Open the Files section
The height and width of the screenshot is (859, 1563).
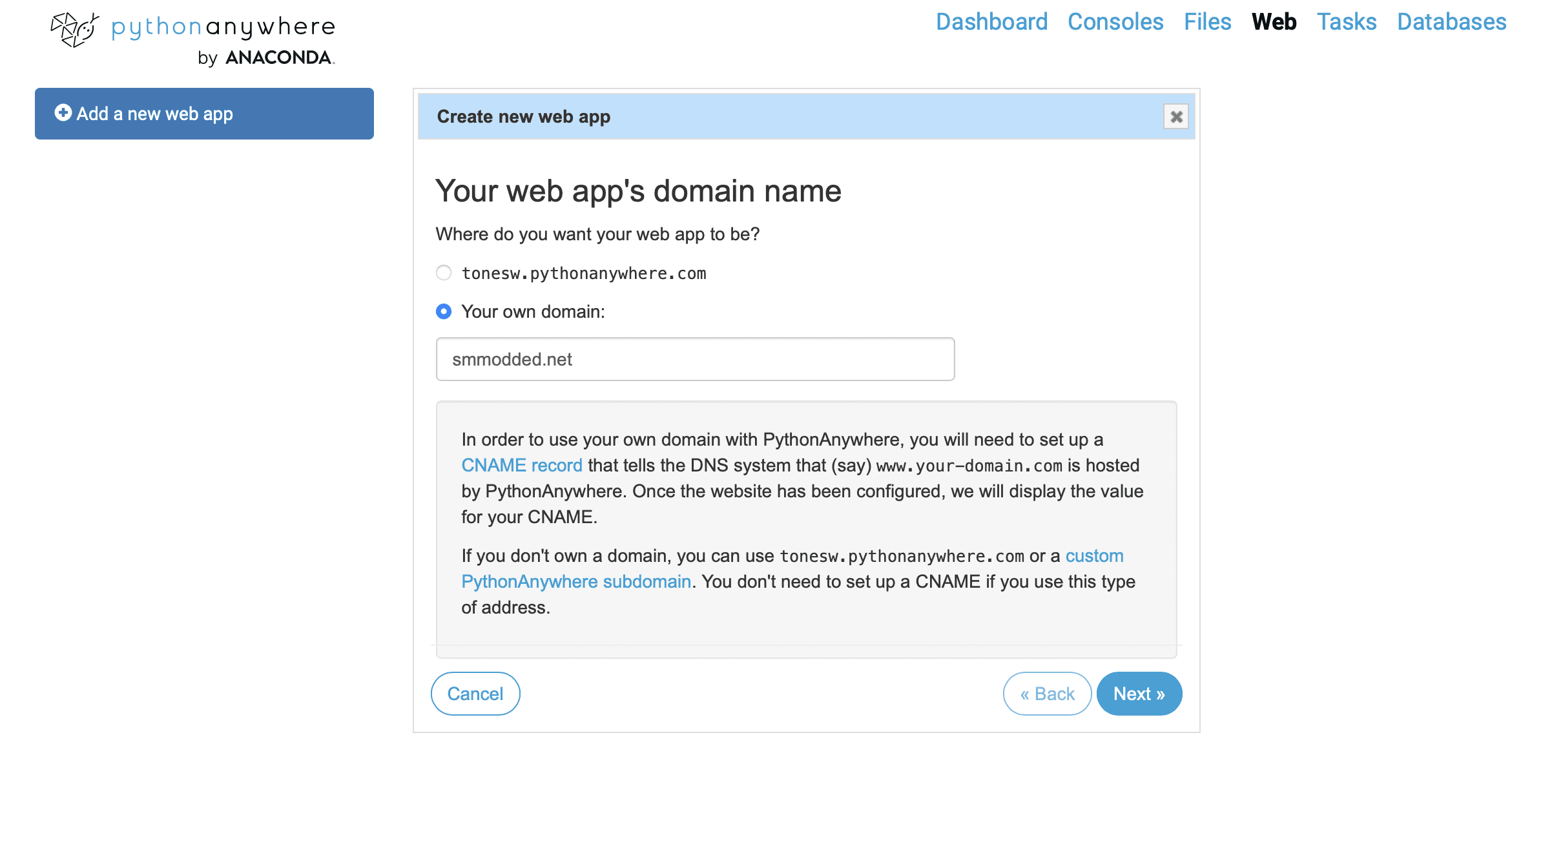[x=1207, y=22]
